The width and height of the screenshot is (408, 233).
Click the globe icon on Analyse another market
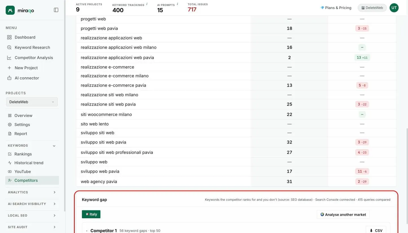322,214
